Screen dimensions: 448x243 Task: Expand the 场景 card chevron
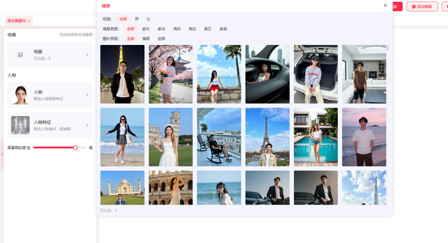[87, 55]
